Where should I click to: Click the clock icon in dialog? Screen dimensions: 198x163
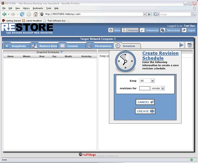pyautogui.click(x=125, y=61)
